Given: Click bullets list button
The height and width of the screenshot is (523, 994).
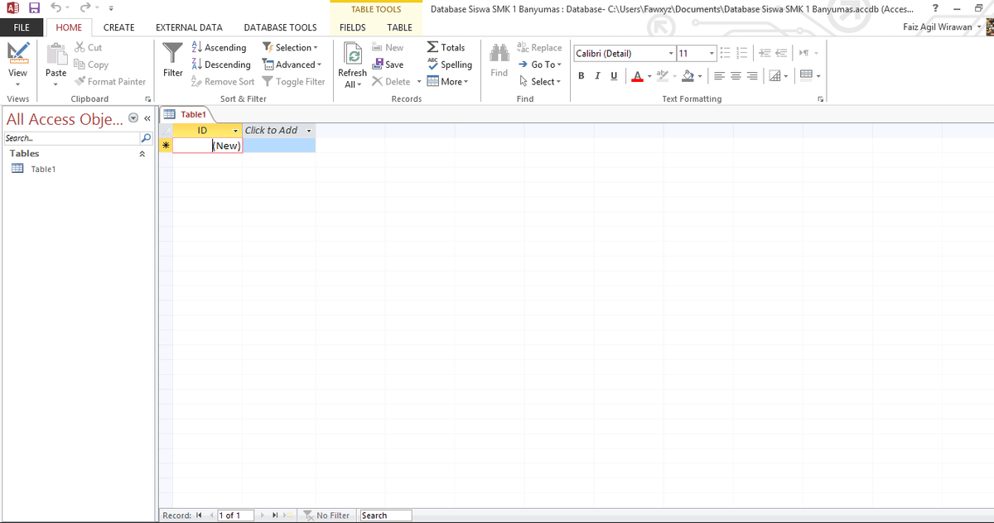Looking at the screenshot, I should click(723, 54).
